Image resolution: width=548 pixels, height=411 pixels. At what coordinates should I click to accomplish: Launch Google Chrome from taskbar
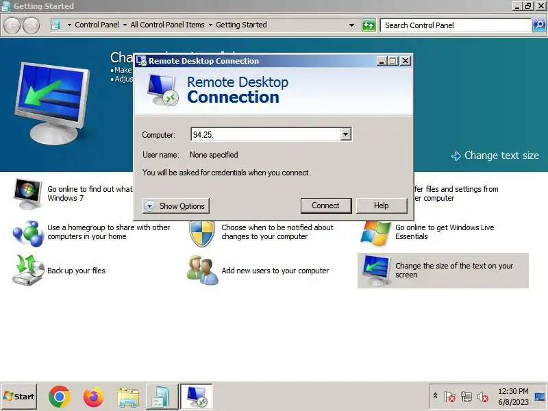[x=60, y=397]
